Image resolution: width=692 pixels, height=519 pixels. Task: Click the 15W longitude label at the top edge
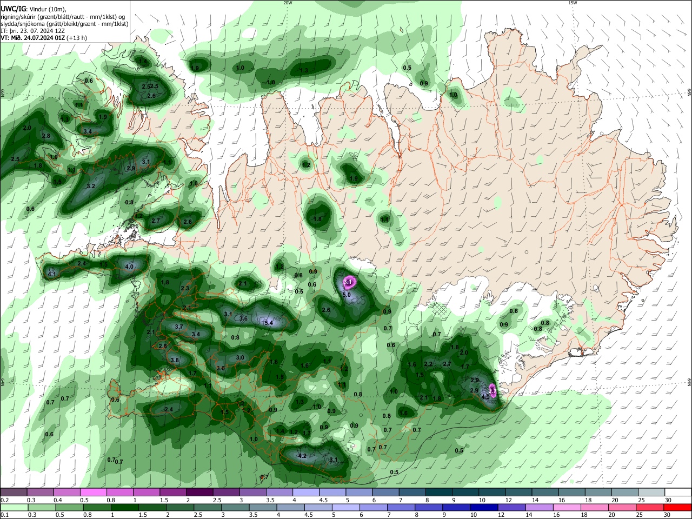[x=572, y=3]
